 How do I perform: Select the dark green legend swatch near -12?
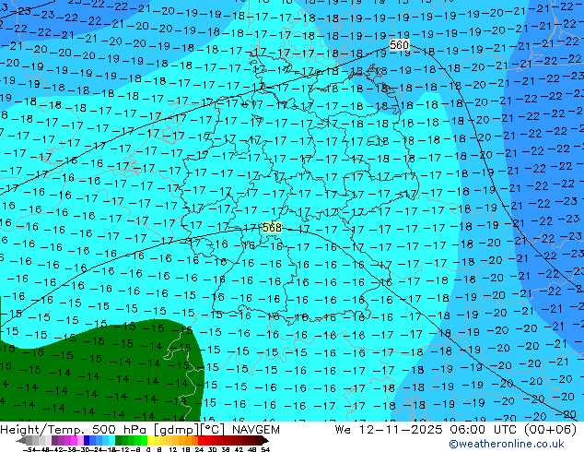point(119,440)
